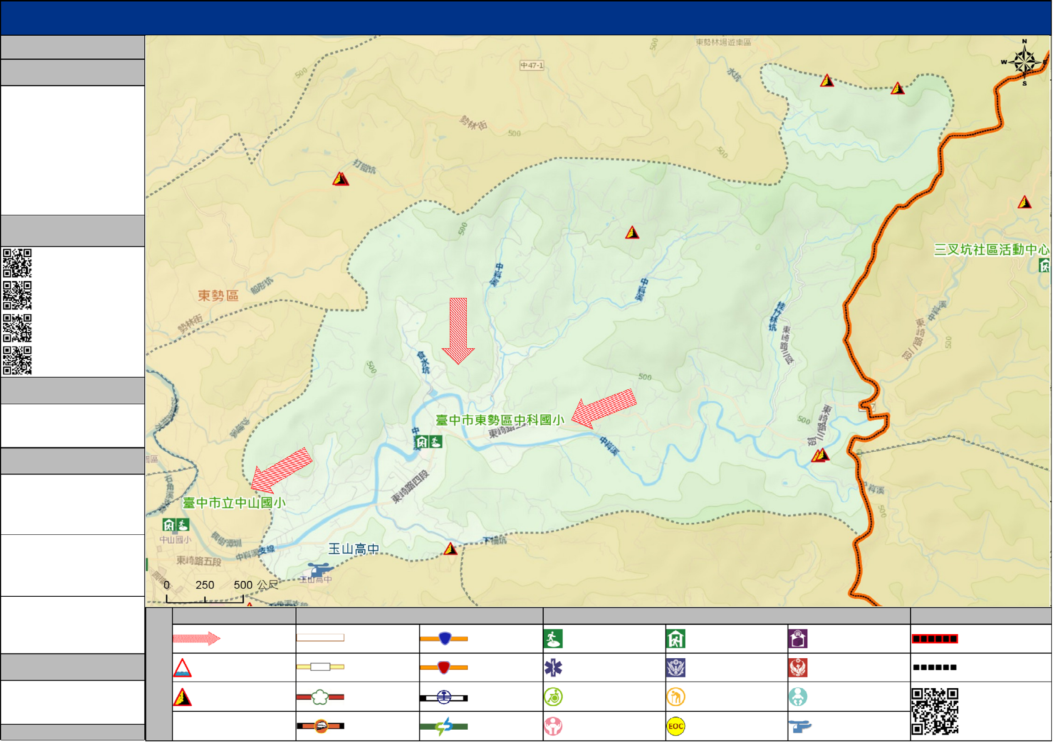
Task: Click the topmost QR code in left panel
Action: click(x=17, y=263)
